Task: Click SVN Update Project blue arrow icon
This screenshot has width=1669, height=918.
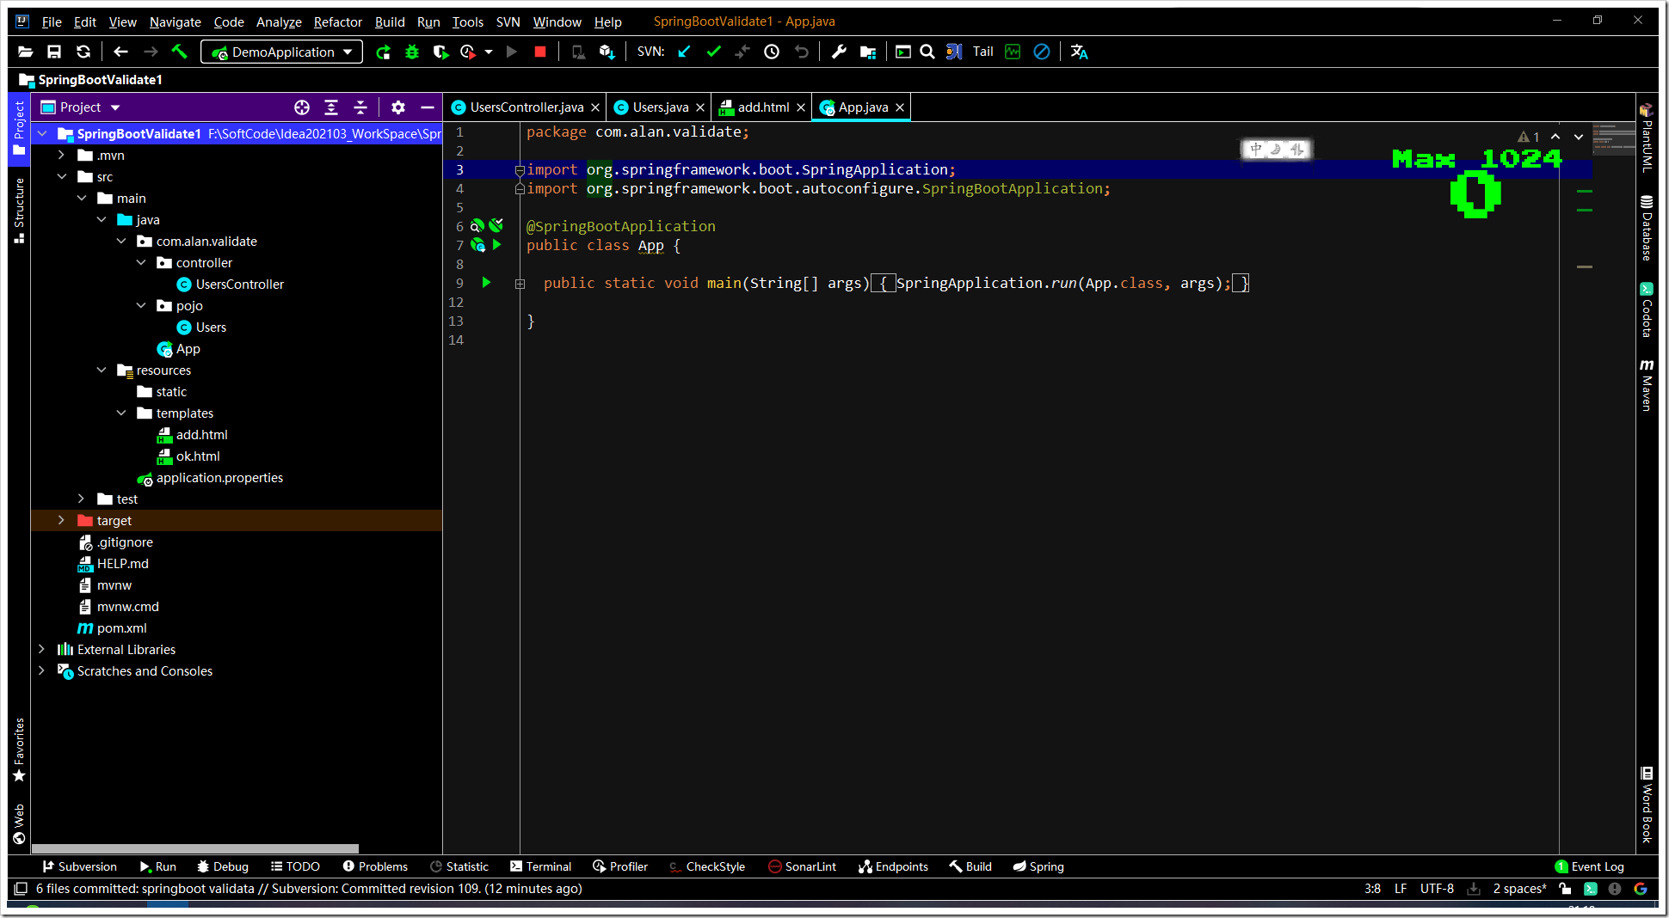Action: pyautogui.click(x=685, y=52)
